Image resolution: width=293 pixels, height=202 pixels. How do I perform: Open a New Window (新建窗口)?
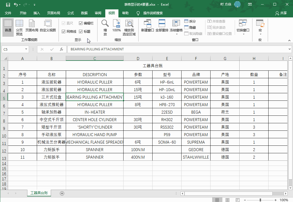147,26
